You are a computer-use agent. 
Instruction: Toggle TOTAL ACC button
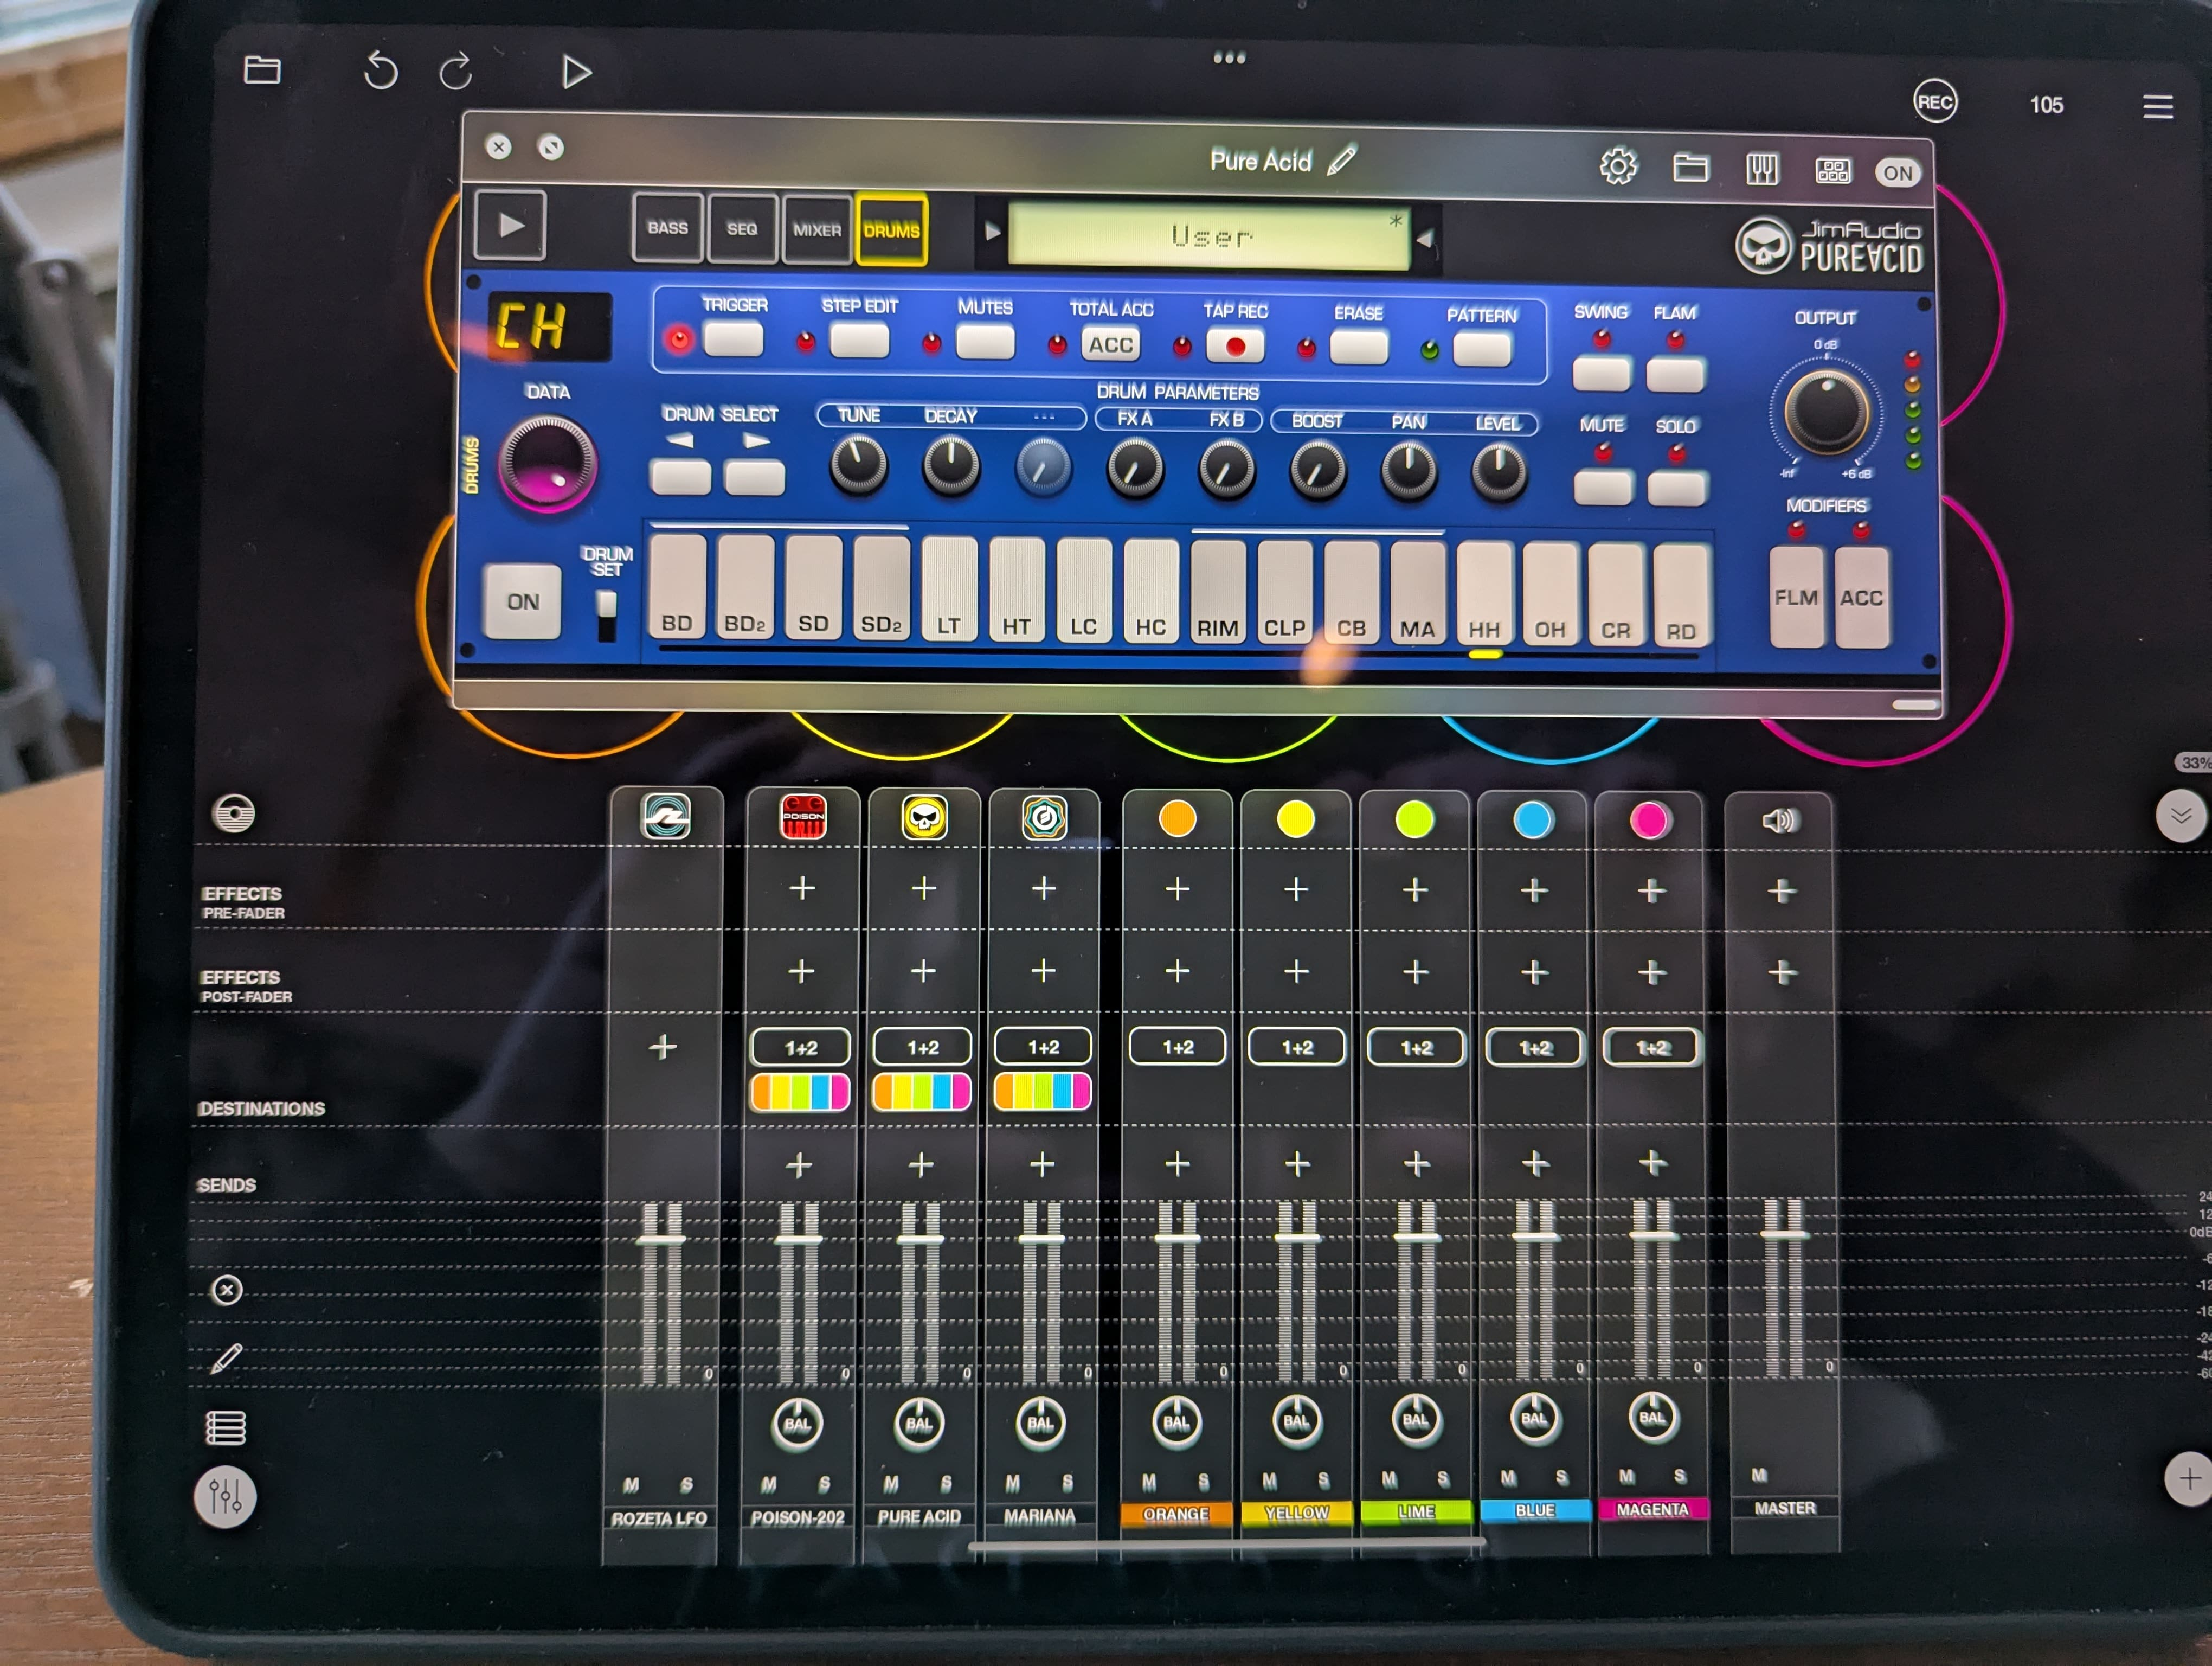[x=1111, y=345]
